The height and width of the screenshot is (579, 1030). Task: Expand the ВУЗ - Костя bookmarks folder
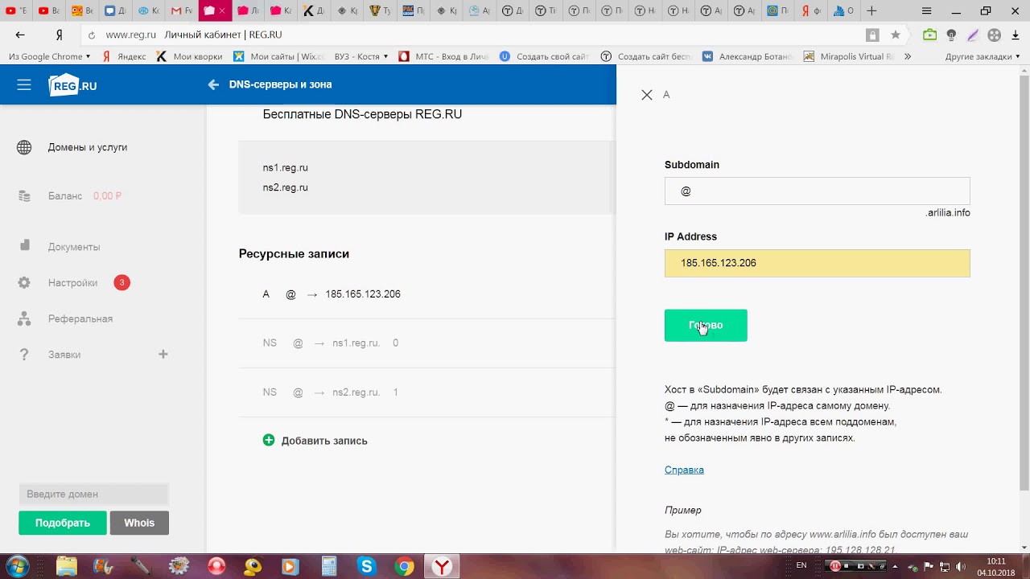pos(361,56)
